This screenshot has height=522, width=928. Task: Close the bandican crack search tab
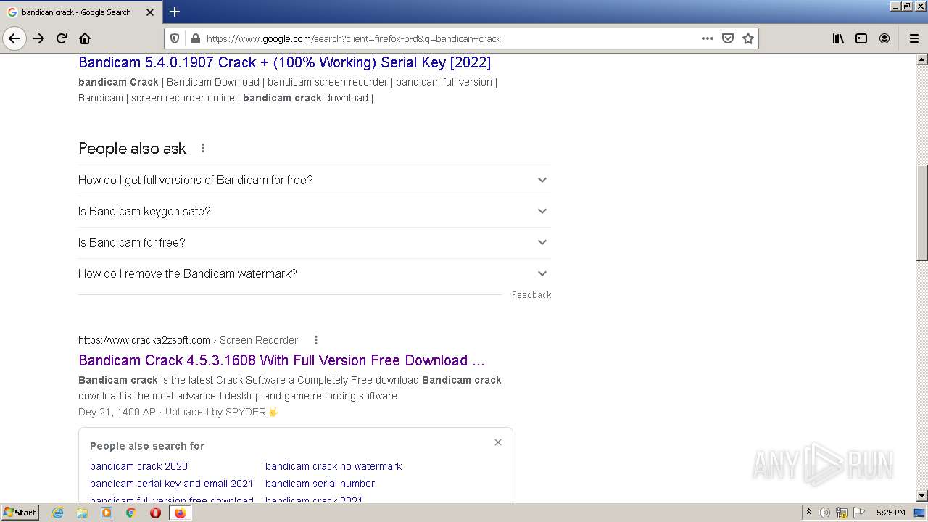pos(150,12)
